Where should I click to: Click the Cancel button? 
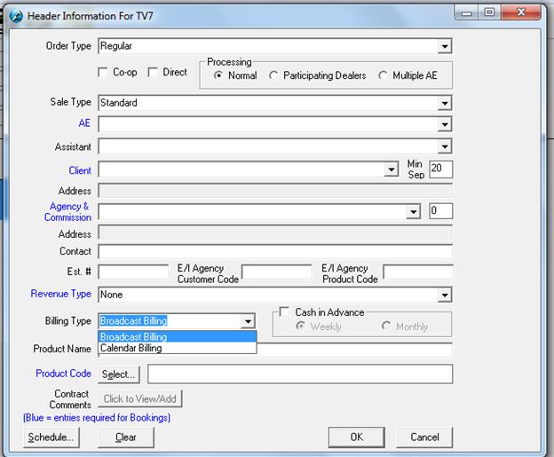tap(424, 437)
